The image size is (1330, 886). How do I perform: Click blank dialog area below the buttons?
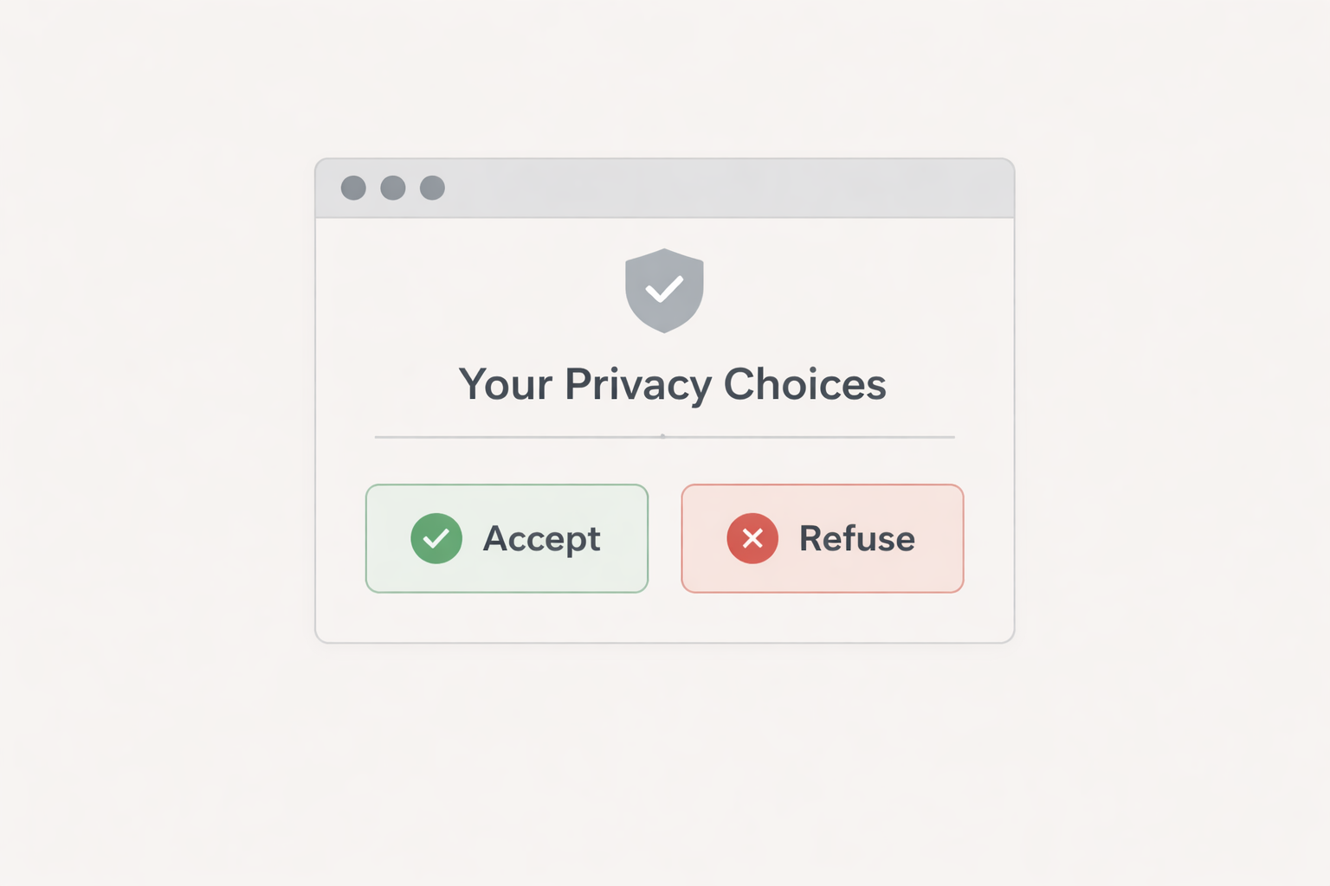pos(664,618)
